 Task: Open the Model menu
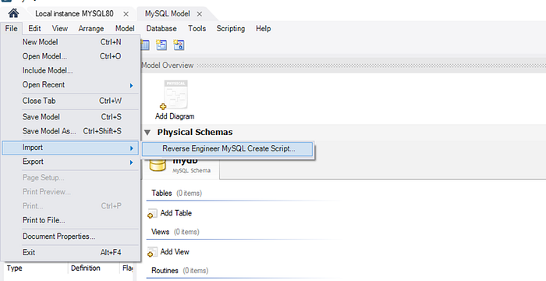click(x=125, y=29)
